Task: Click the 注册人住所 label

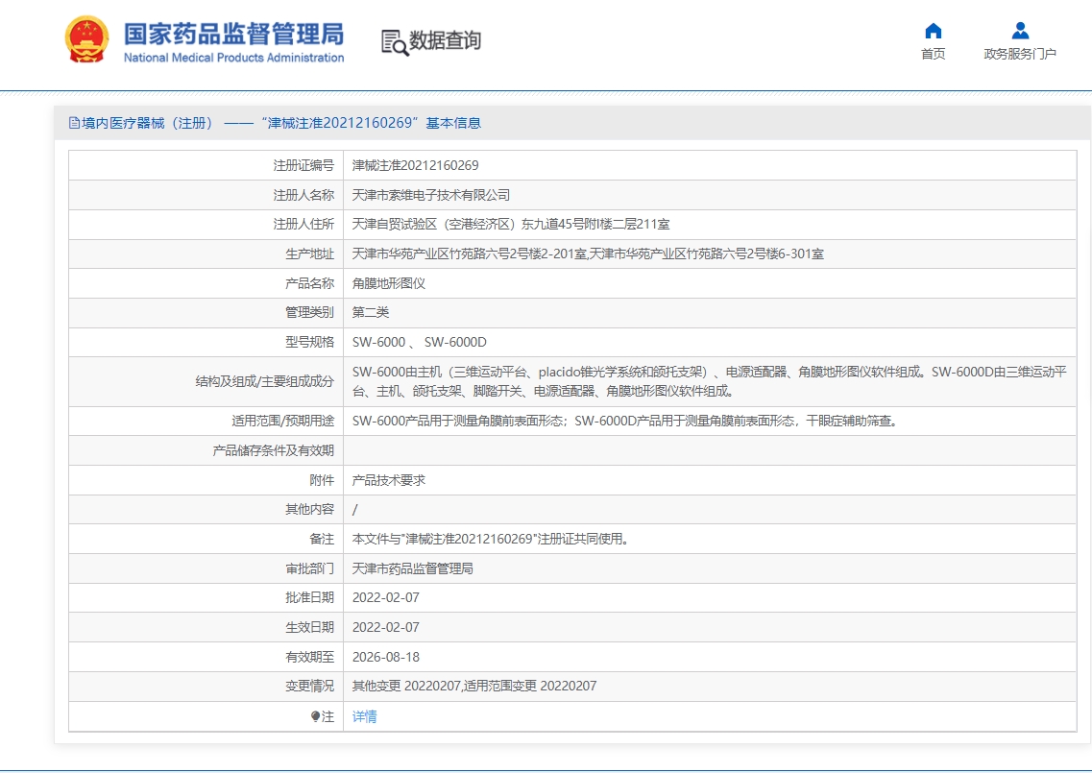Action: point(303,225)
